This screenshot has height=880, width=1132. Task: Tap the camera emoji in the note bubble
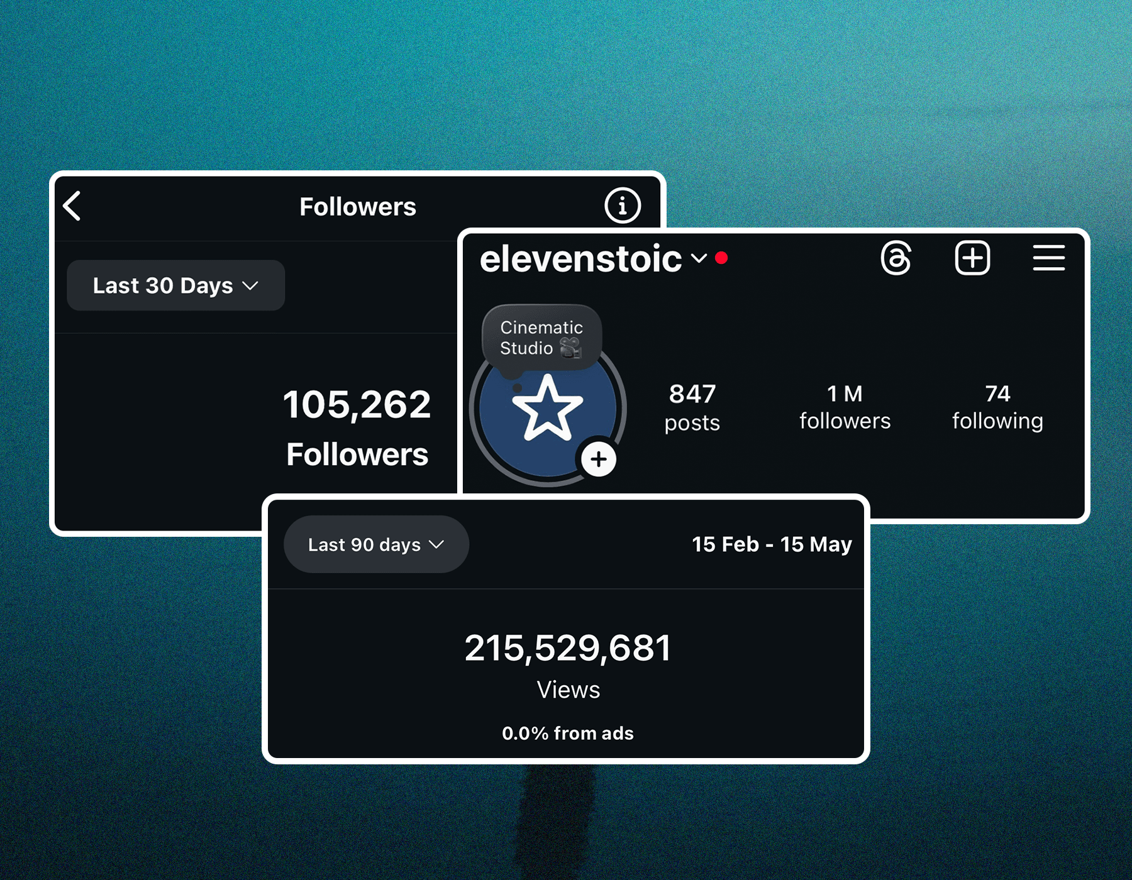tap(570, 348)
